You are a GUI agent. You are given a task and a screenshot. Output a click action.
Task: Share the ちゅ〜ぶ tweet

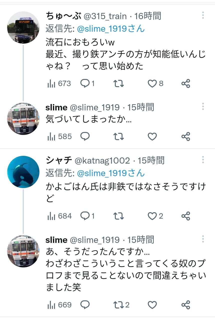coord(186,83)
